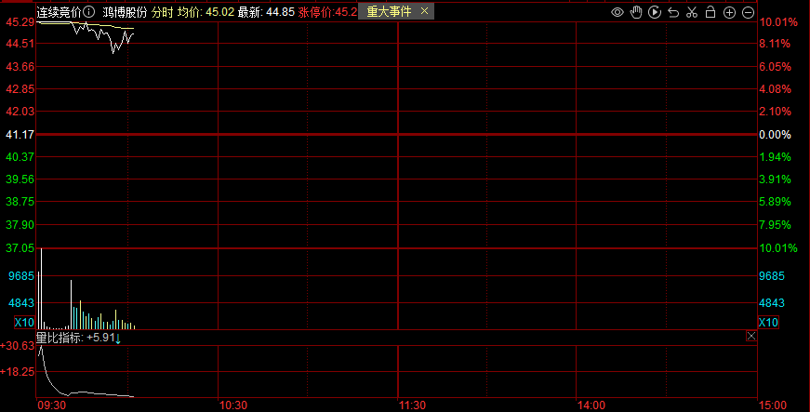Click the 43.66 price axis label
Screen dimensions: 810x412
click(x=20, y=67)
